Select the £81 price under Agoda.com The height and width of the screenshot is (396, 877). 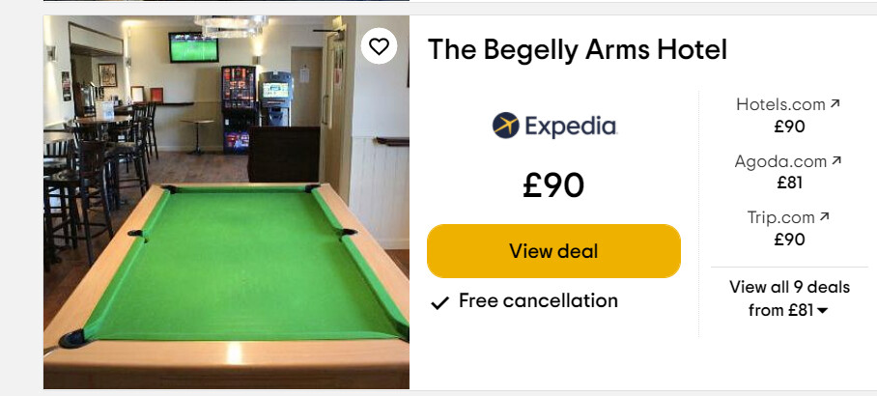pyautogui.click(x=789, y=183)
